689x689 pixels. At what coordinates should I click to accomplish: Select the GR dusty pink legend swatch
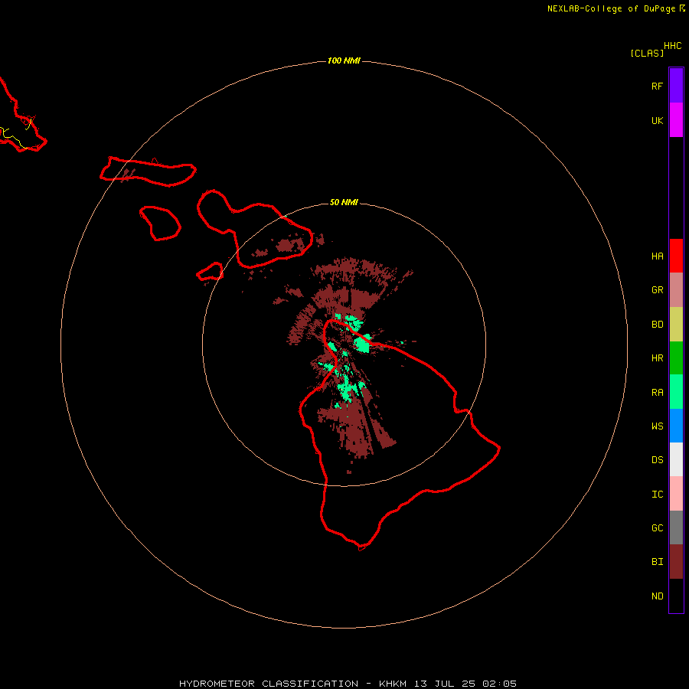[676, 290]
